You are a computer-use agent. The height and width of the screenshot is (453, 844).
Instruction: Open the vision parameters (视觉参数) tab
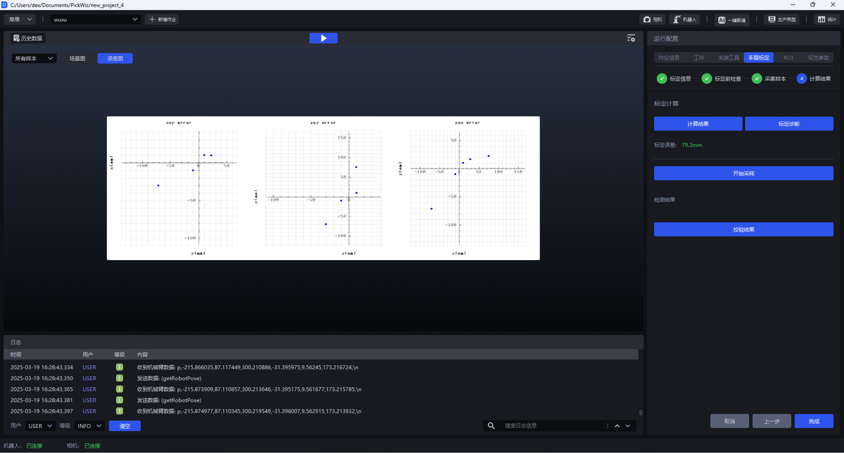tap(818, 58)
